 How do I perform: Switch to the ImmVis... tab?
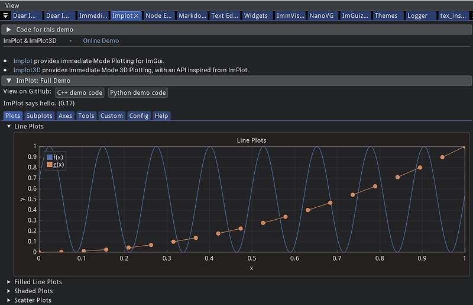pyautogui.click(x=290, y=16)
